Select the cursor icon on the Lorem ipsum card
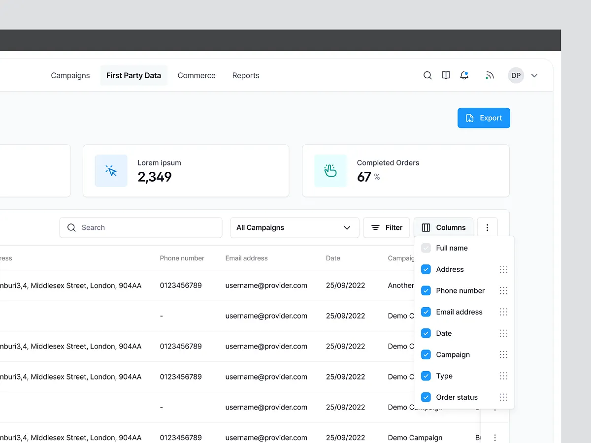 coord(111,171)
